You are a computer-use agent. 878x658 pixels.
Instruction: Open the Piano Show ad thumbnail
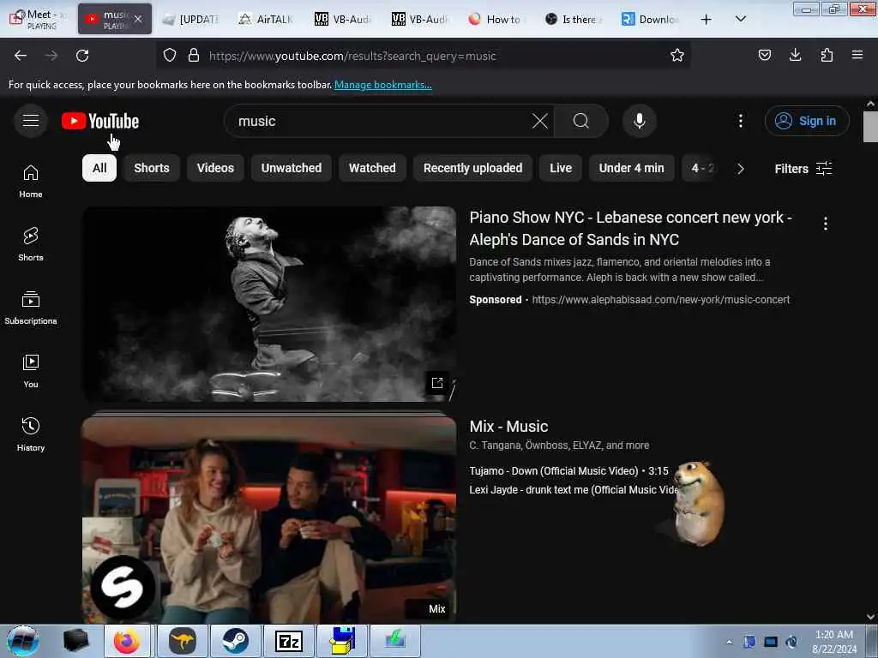point(269,304)
